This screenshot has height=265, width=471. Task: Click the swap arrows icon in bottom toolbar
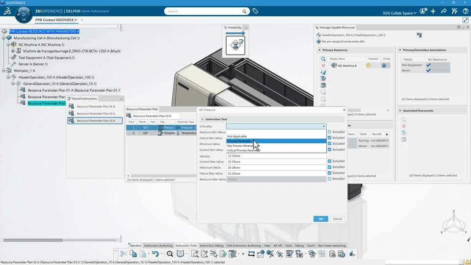click(x=251, y=254)
